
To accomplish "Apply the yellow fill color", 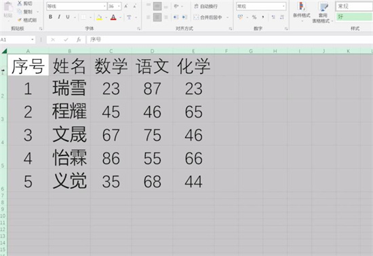I will (x=100, y=17).
